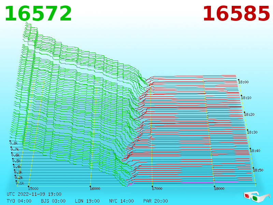Click the 0.6k volume axis label

coord(15,155)
